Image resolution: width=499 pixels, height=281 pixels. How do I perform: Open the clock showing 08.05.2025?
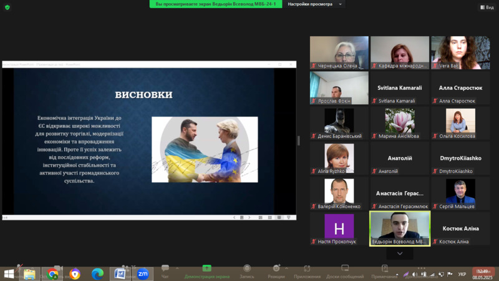pos(482,274)
